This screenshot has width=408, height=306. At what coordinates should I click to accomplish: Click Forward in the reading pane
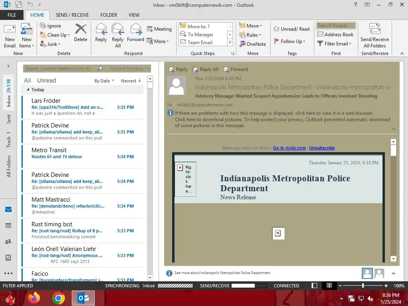click(235, 69)
